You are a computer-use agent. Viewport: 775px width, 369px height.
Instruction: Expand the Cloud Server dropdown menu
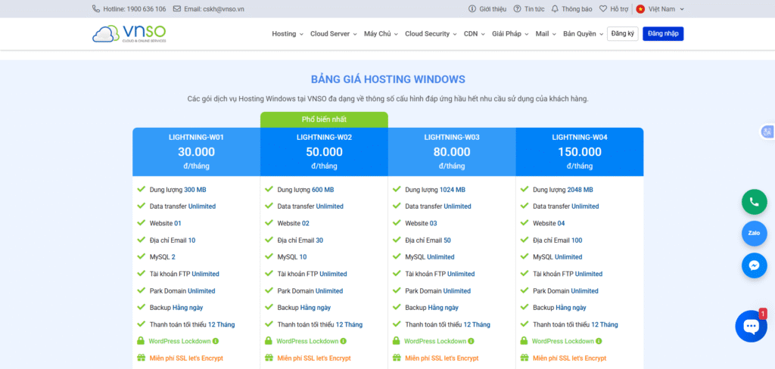(x=333, y=34)
